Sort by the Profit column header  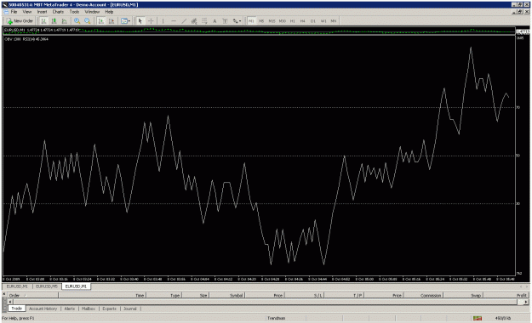506,295
